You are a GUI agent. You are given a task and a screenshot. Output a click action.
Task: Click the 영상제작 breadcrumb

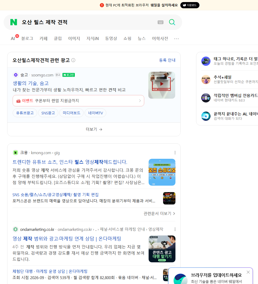(156, 229)
